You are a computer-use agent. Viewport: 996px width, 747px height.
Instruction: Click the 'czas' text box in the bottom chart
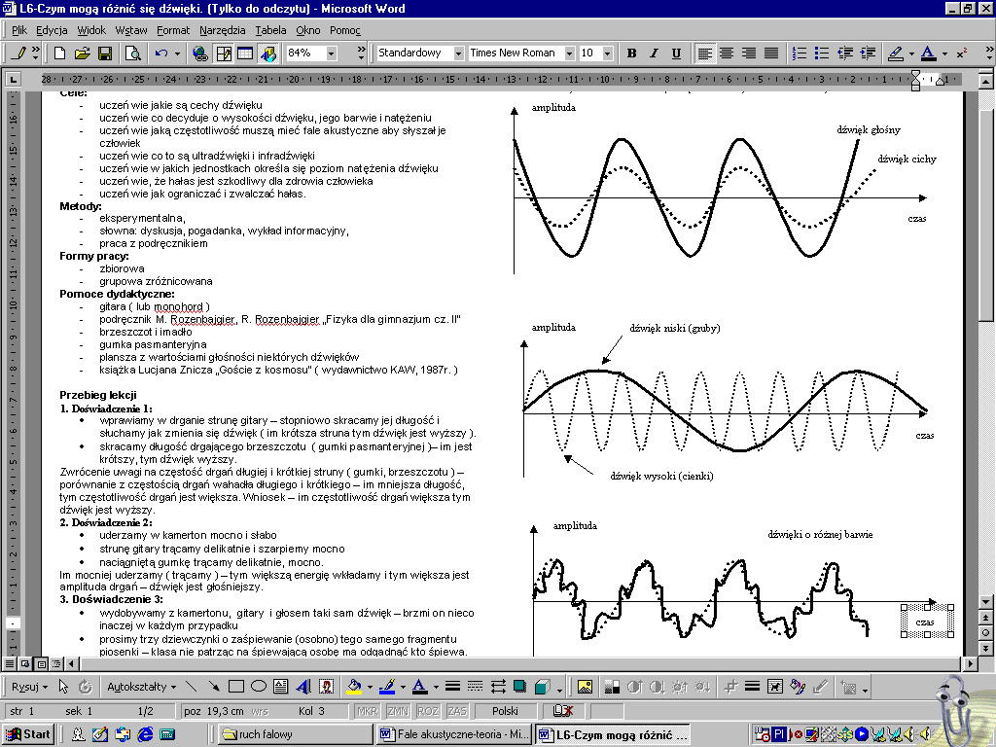(924, 621)
